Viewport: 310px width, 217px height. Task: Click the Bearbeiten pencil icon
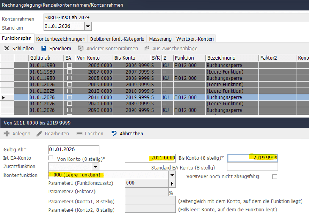[x=39, y=134]
